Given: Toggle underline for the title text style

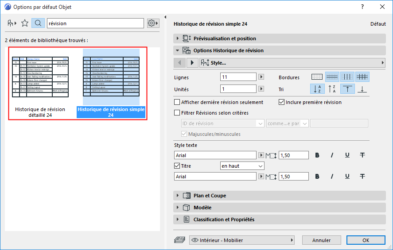Looking at the screenshot, I should 347,177.
